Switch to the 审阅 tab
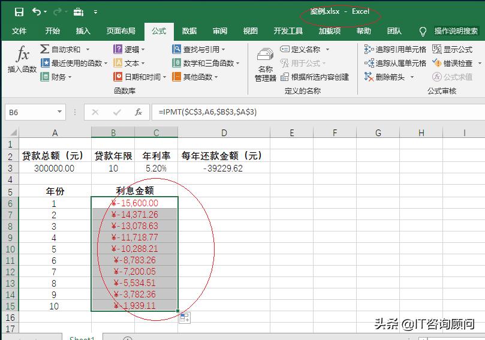The height and width of the screenshot is (340, 485). pyautogui.click(x=220, y=31)
